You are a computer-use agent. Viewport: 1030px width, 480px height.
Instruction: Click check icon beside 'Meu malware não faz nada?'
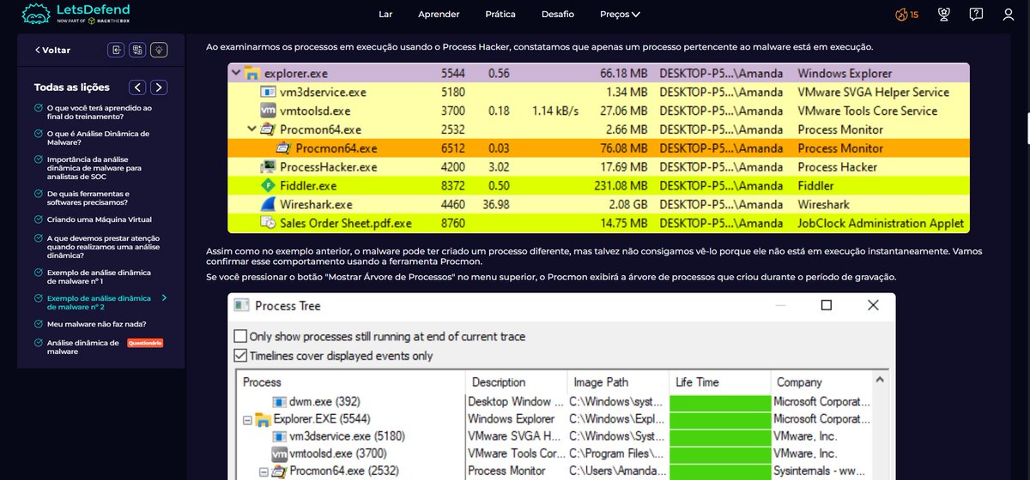click(x=39, y=324)
